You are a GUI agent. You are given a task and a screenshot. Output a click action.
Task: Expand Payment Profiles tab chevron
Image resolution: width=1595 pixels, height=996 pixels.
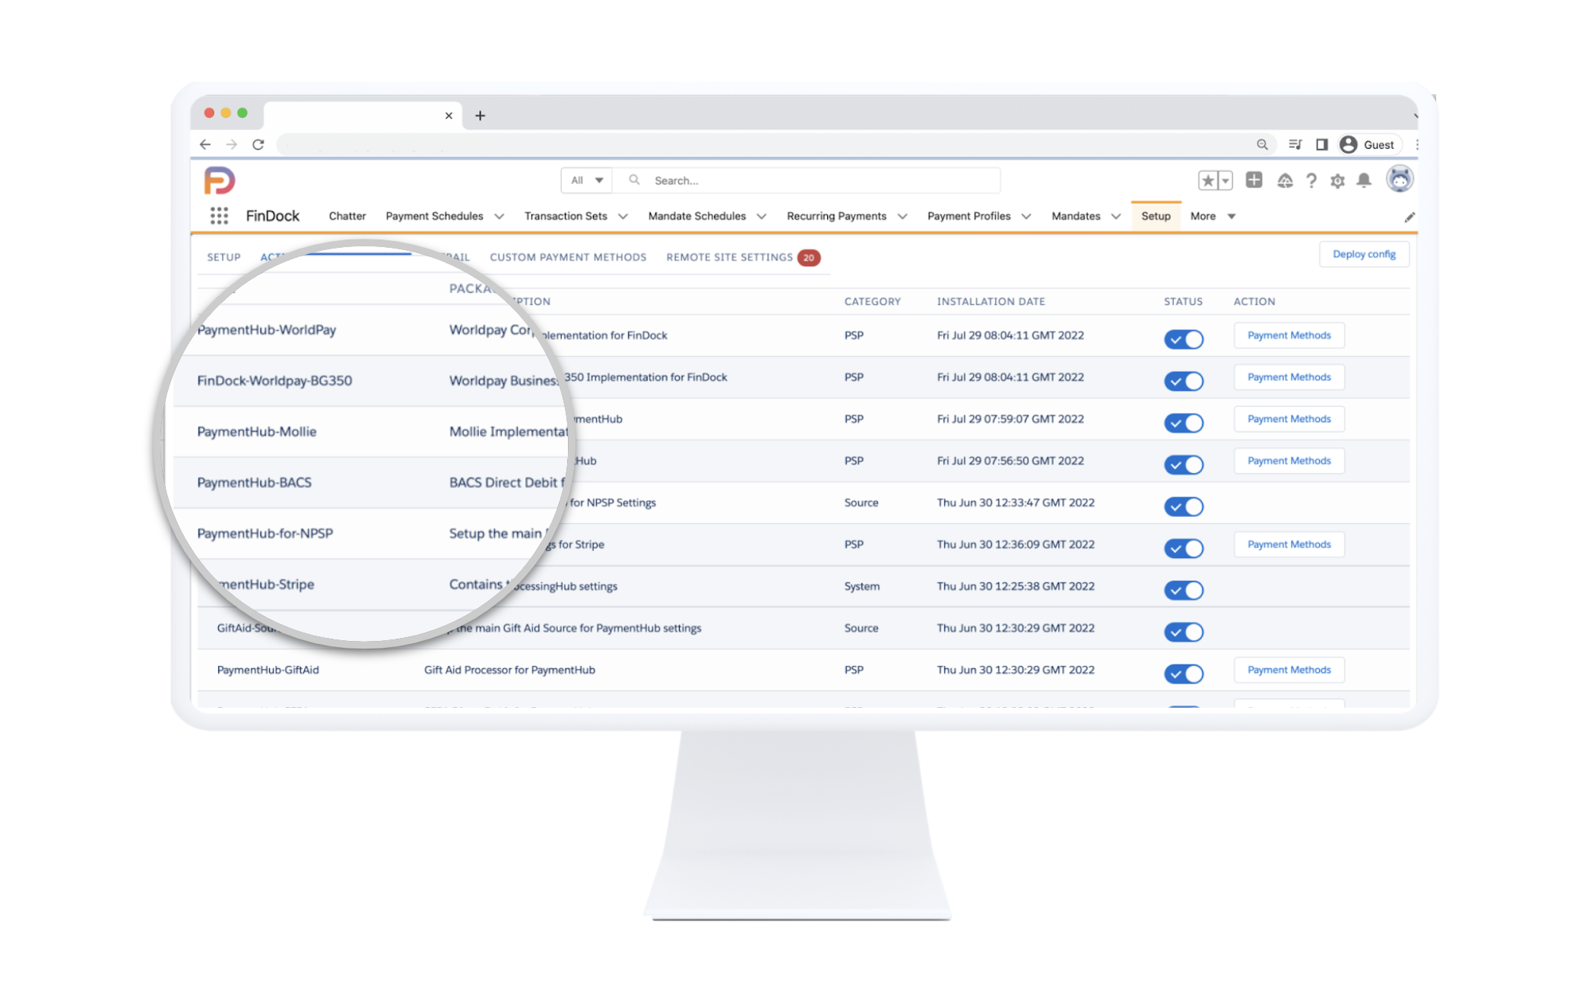[x=1026, y=217]
